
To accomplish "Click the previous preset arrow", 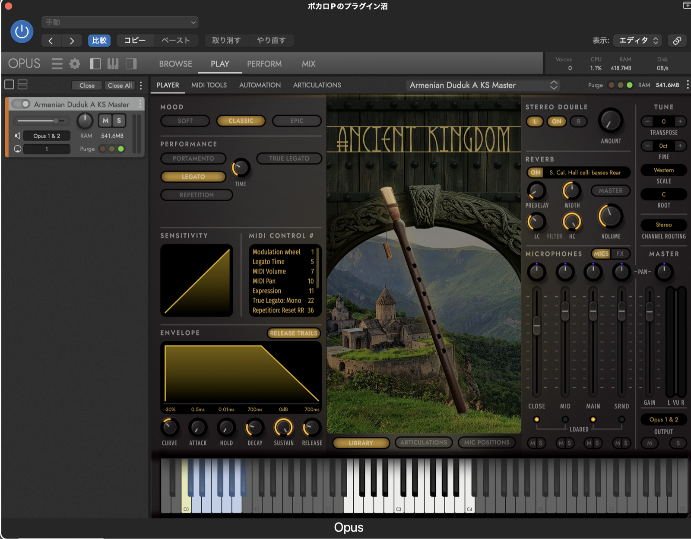I will click(x=51, y=41).
